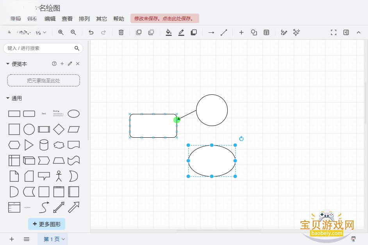Collapse the 便笺本 section
The width and height of the screenshot is (368, 245).
click(16, 64)
